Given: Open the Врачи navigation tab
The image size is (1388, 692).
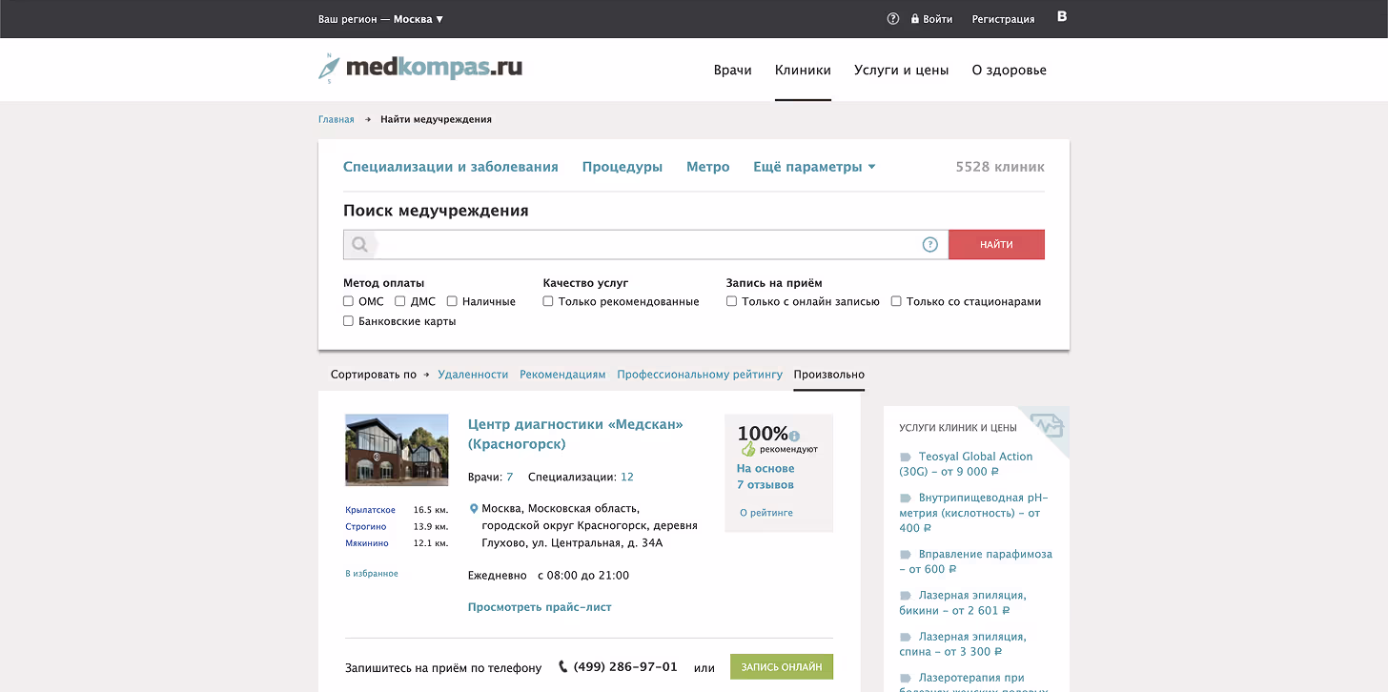Looking at the screenshot, I should coord(733,70).
